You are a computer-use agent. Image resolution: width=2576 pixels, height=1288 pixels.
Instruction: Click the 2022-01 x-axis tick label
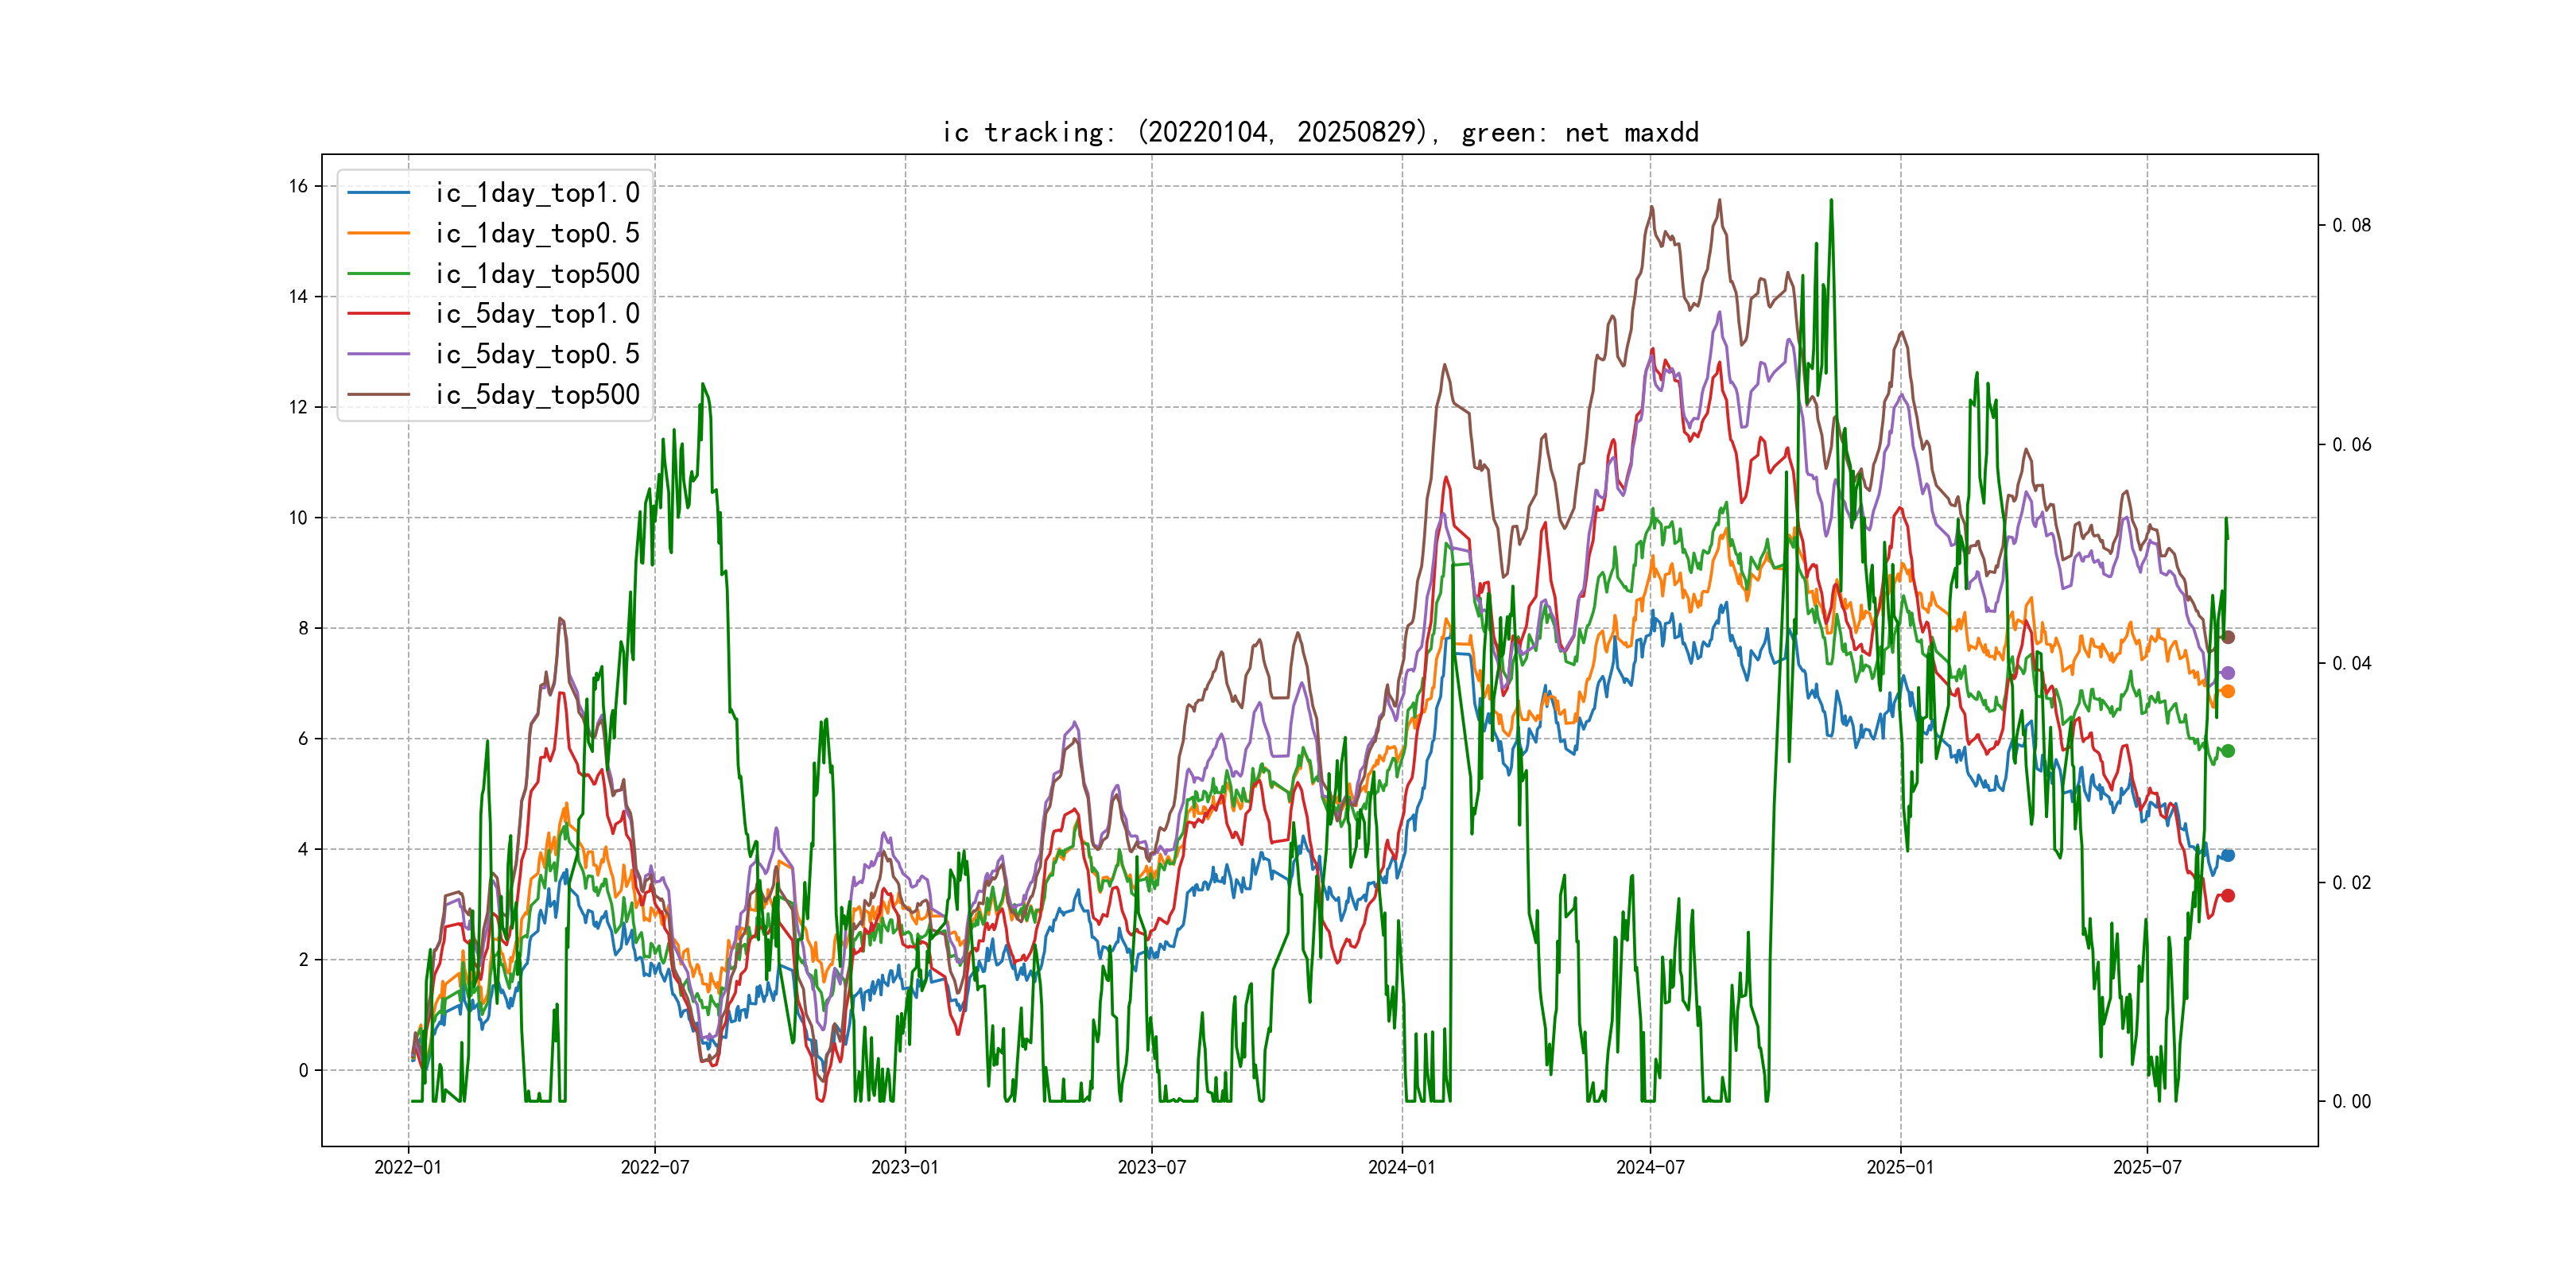(407, 1167)
